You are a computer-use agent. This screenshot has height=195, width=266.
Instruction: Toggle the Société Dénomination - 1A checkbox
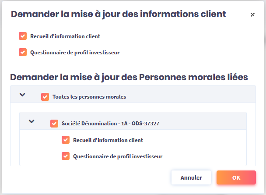(x=54, y=123)
